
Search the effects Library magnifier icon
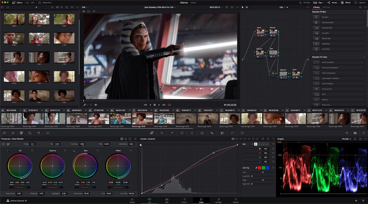coord(360,7)
